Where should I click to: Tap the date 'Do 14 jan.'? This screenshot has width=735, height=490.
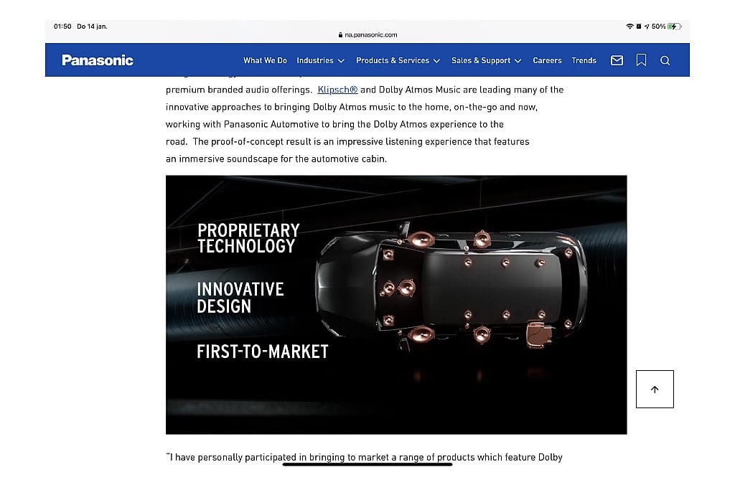pos(92,27)
